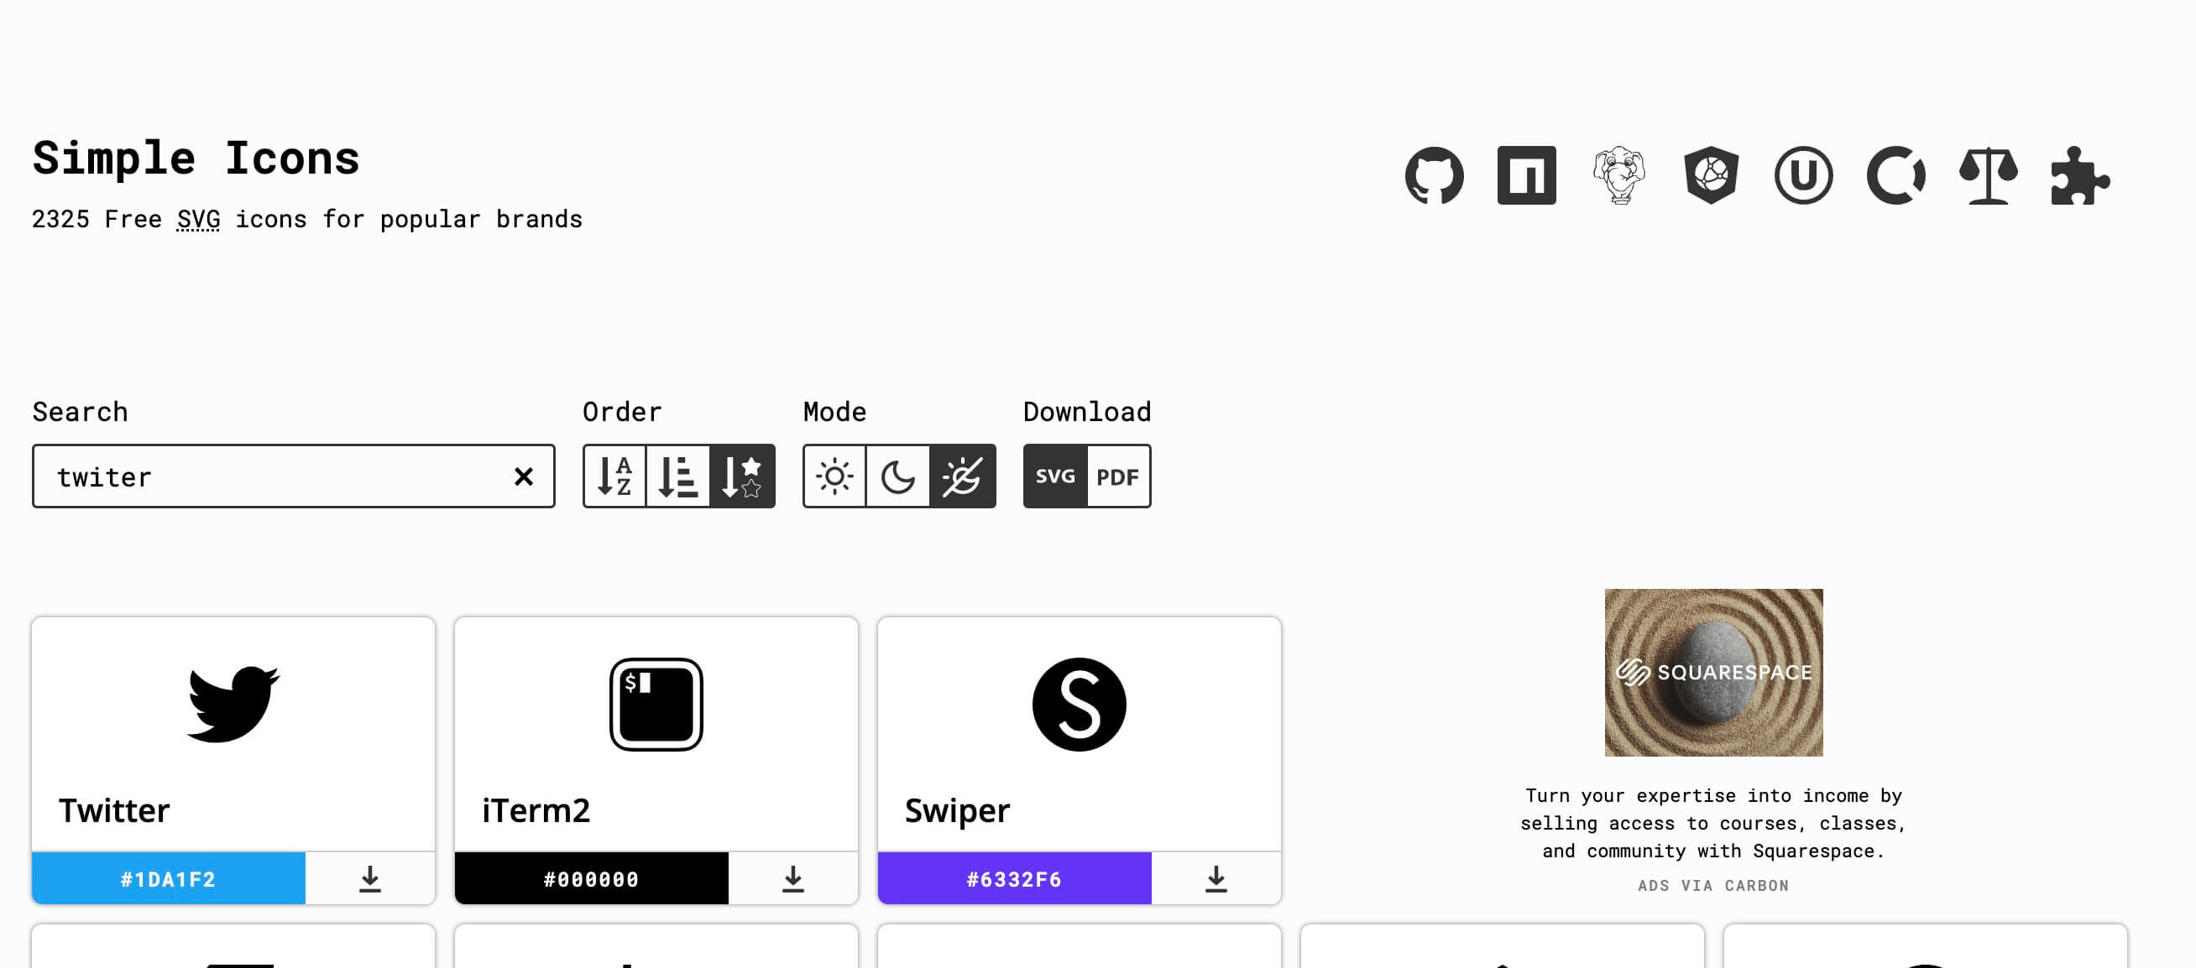
Task: Click the Swiper brand color swatch
Action: click(1014, 877)
